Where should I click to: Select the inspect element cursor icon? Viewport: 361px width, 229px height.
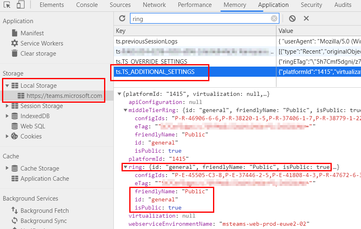(7, 5)
